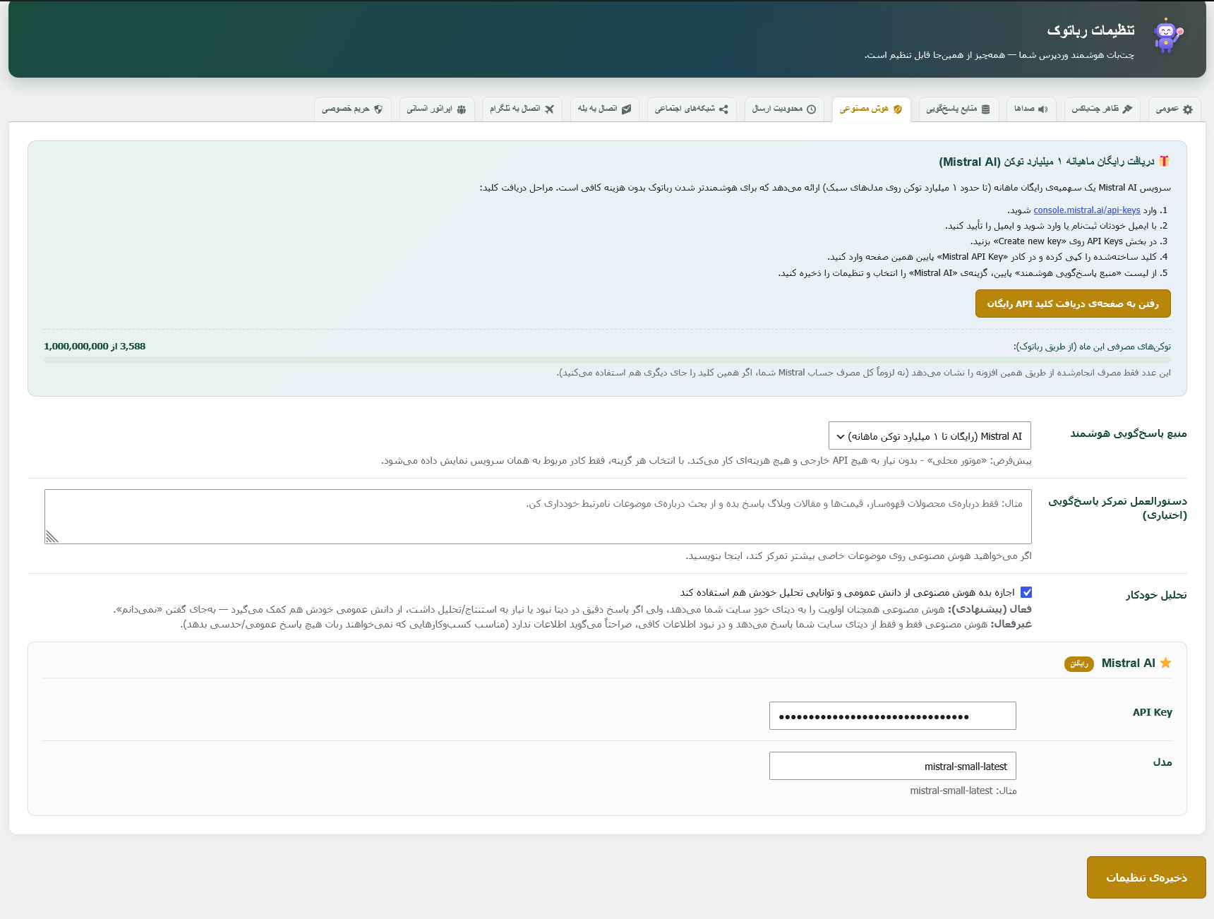Open the منبع پاسخ‌گویی هوشمند dropdown

[x=930, y=436]
